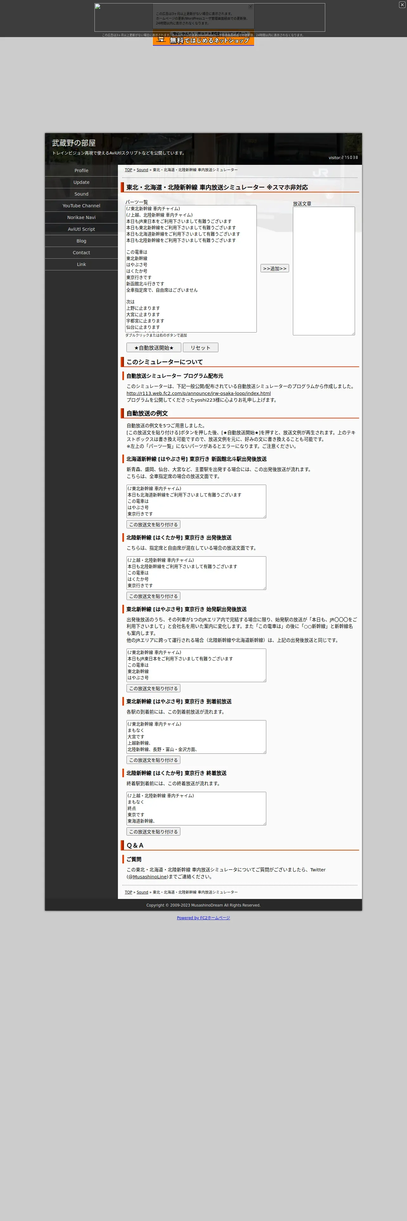Close the top ad overlay
Viewport: 407px width, 1221px height.
tap(402, 5)
